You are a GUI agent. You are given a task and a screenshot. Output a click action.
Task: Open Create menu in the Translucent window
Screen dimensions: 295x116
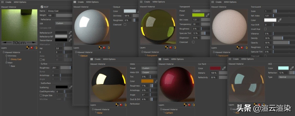click(x=220, y=2)
